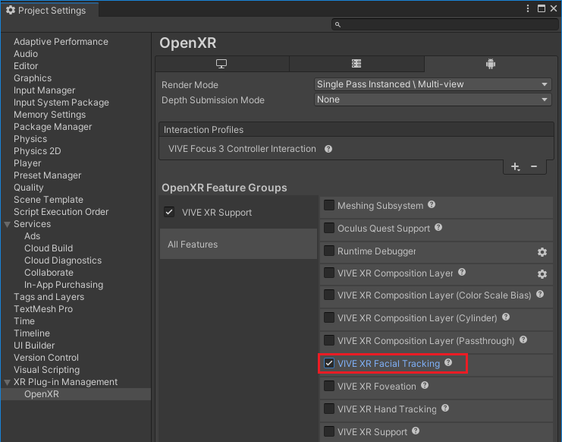The width and height of the screenshot is (562, 442).
Task: Open Memory Settings category
Action: pos(50,115)
